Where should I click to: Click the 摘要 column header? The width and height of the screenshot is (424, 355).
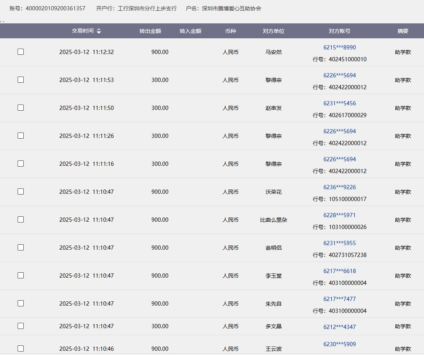(x=403, y=31)
